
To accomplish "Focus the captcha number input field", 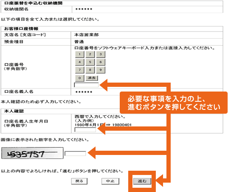I will [75, 154].
